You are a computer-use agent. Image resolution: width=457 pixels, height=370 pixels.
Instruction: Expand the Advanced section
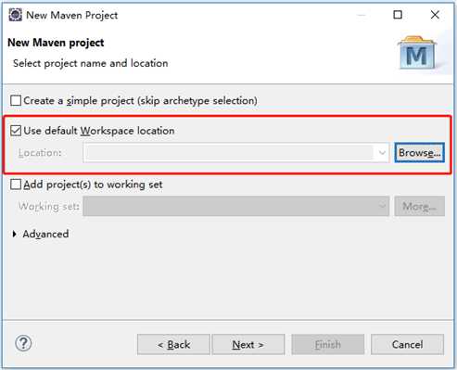click(14, 234)
